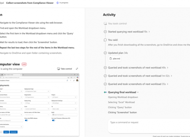Image resolution: width=190 pixels, height=137 pixels.
Task: Click the 'You said' speech bubble icon
Action: click(105, 40)
